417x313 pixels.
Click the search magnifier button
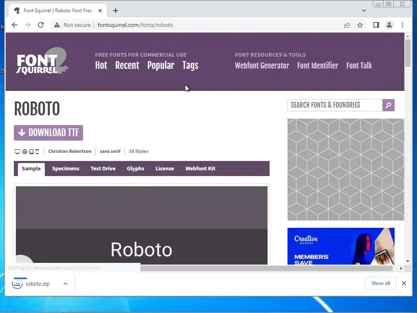click(388, 105)
